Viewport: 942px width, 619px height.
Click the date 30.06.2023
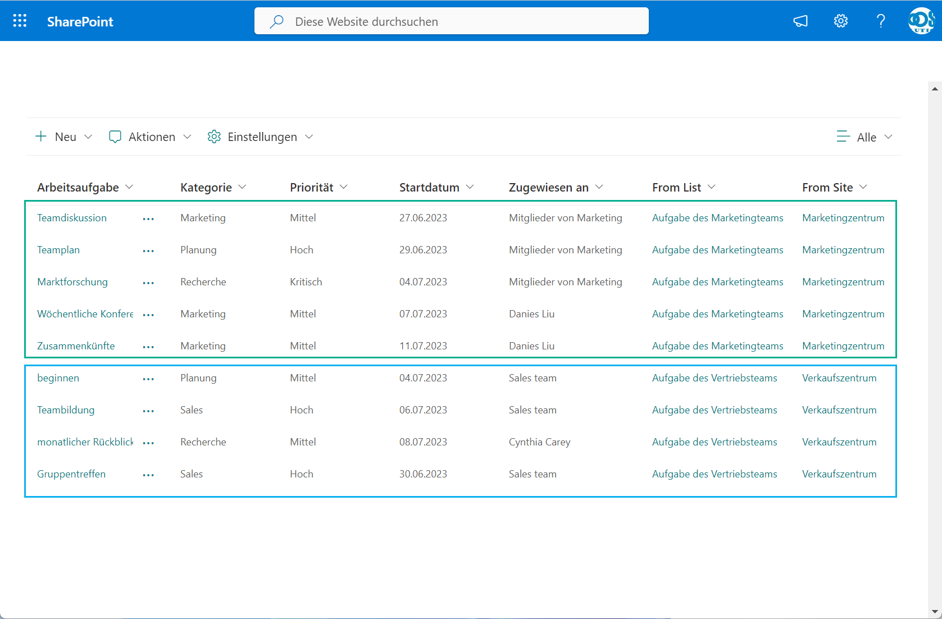click(423, 474)
